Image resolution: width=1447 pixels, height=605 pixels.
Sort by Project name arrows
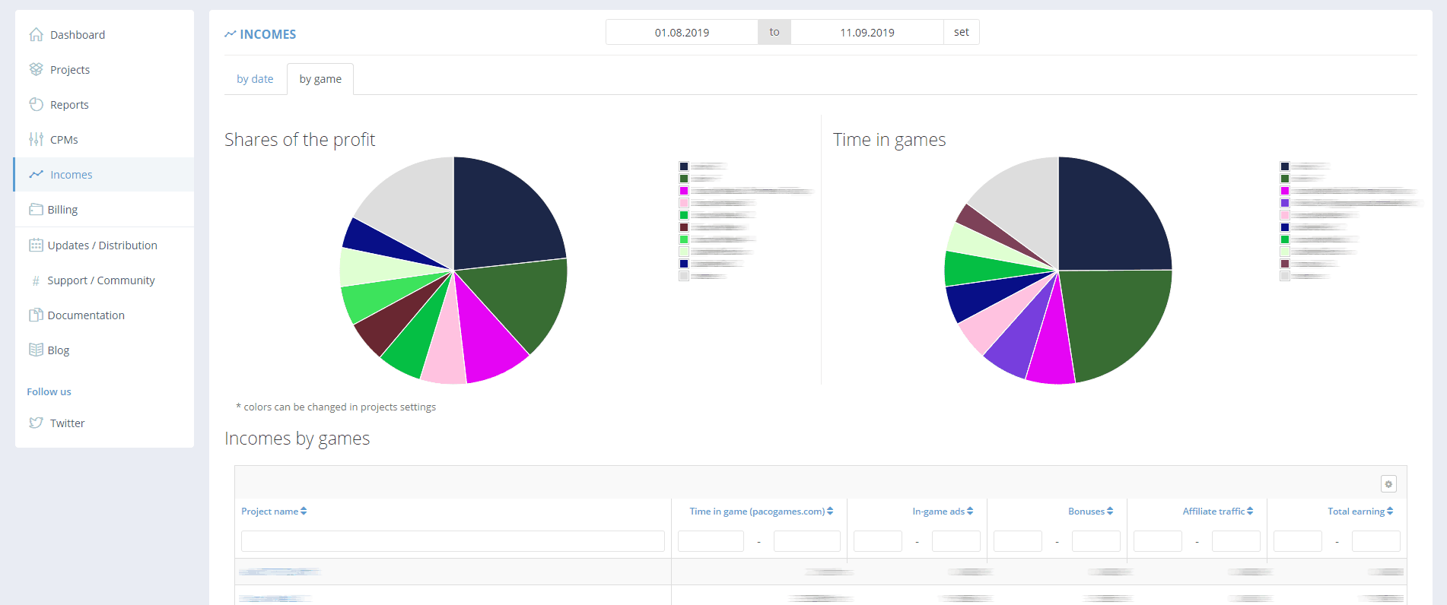pos(304,512)
